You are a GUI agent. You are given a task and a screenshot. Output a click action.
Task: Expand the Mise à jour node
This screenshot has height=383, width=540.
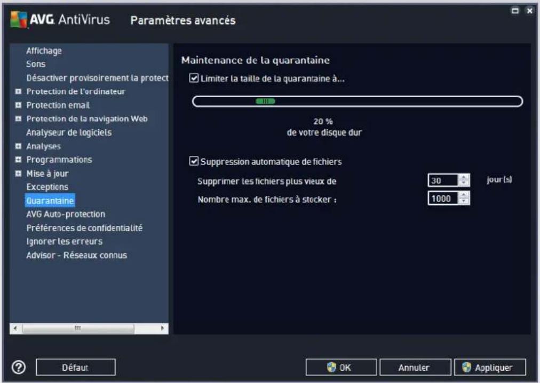point(18,174)
